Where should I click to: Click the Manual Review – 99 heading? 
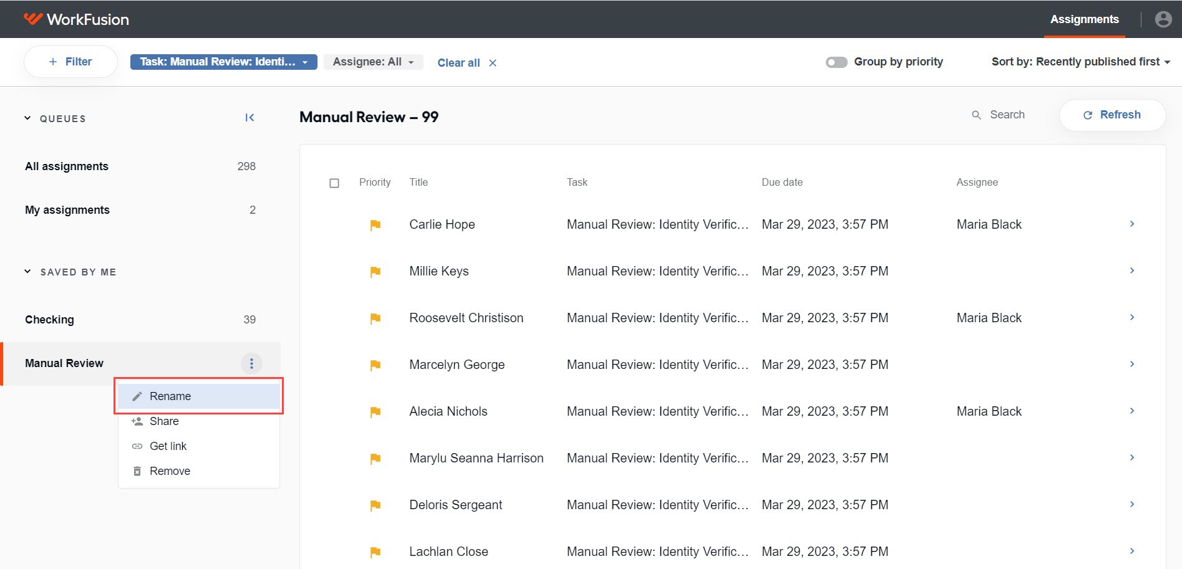coord(369,117)
